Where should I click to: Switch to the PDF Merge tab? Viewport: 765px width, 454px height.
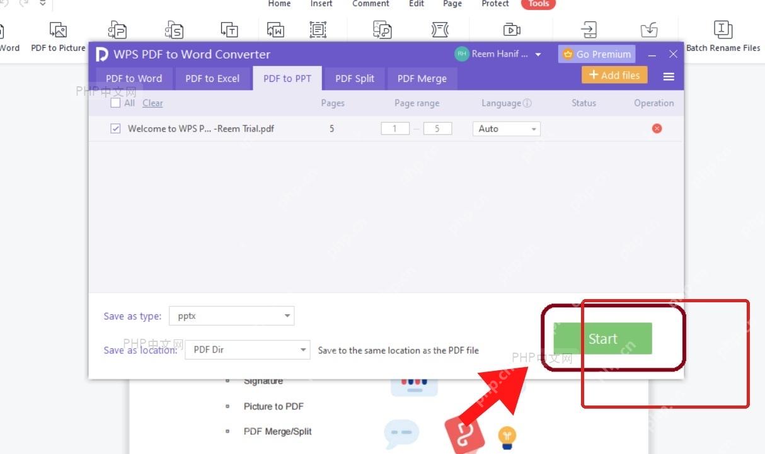(422, 79)
